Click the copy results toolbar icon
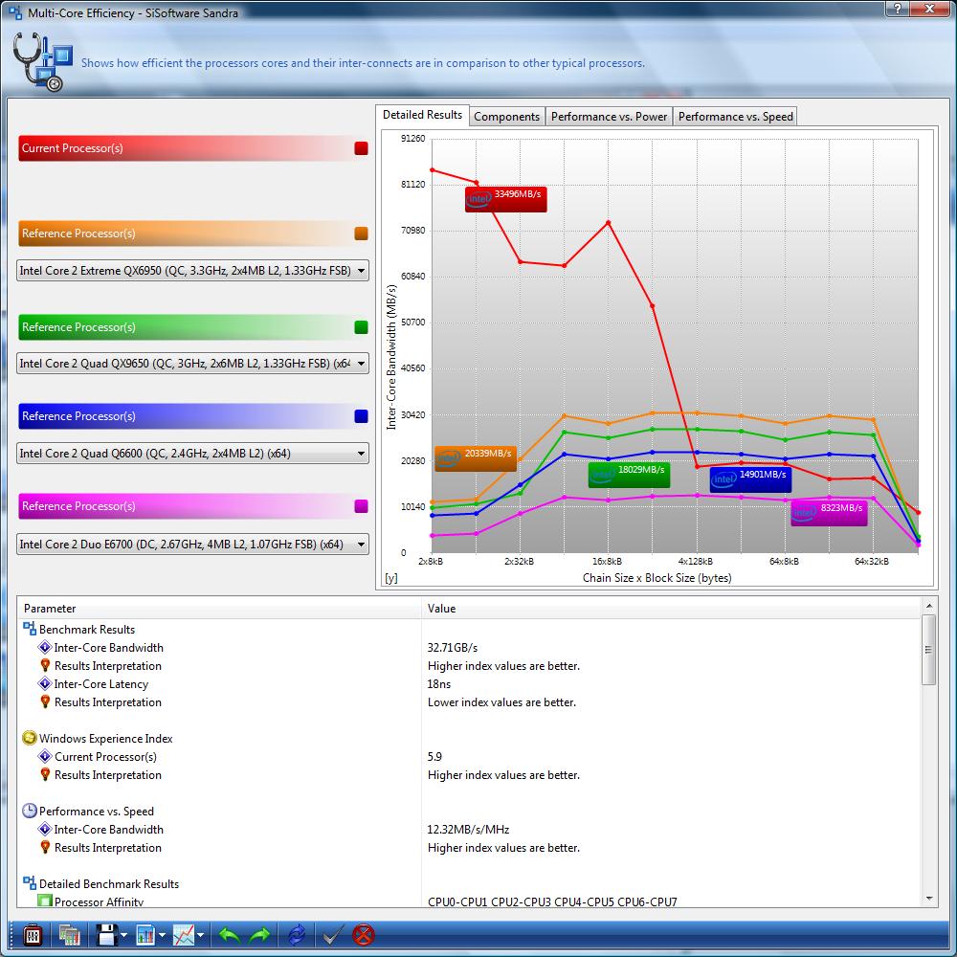The image size is (957, 957). point(69,935)
